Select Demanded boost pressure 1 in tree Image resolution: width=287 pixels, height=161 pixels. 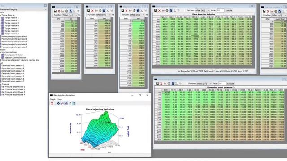[13, 66]
